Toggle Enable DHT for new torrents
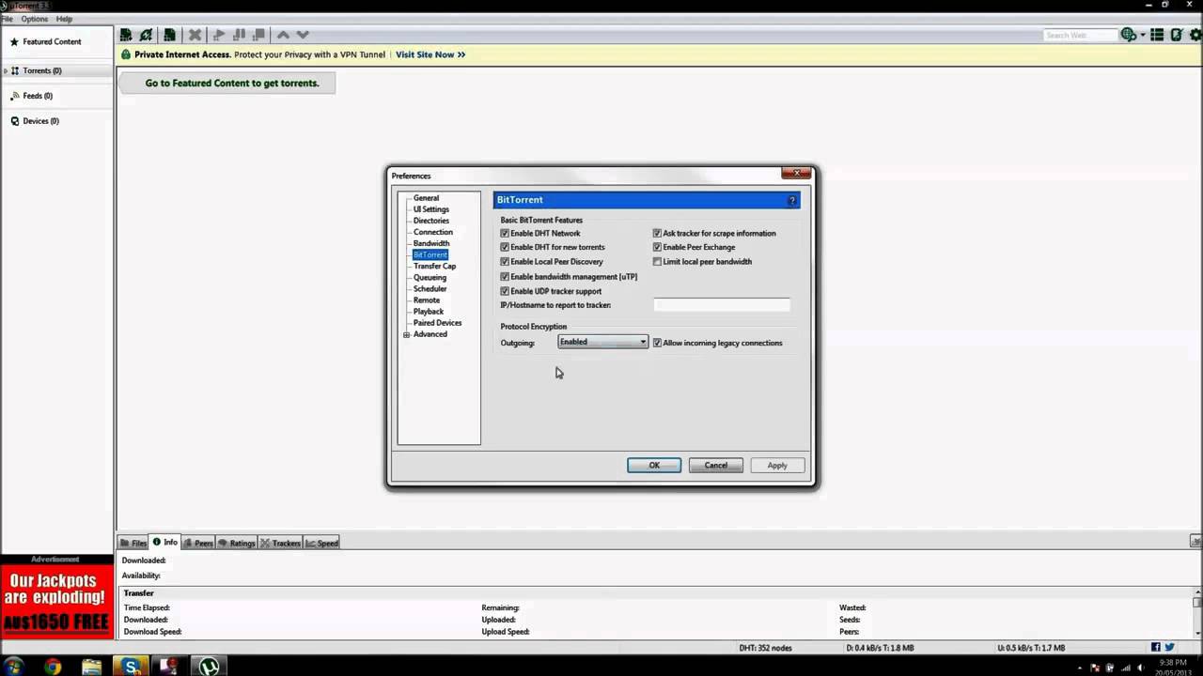This screenshot has width=1203, height=676. click(x=505, y=247)
